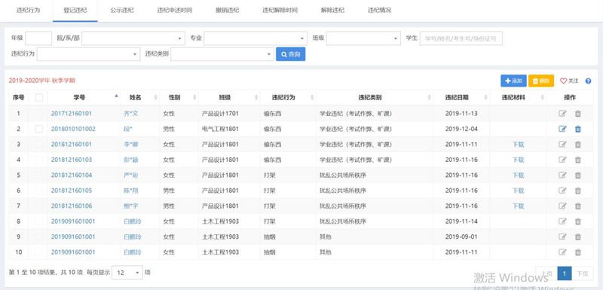Image resolution: width=603 pixels, height=290 pixels.
Task: Delete the record for 201812160105
Action: [x=577, y=191]
